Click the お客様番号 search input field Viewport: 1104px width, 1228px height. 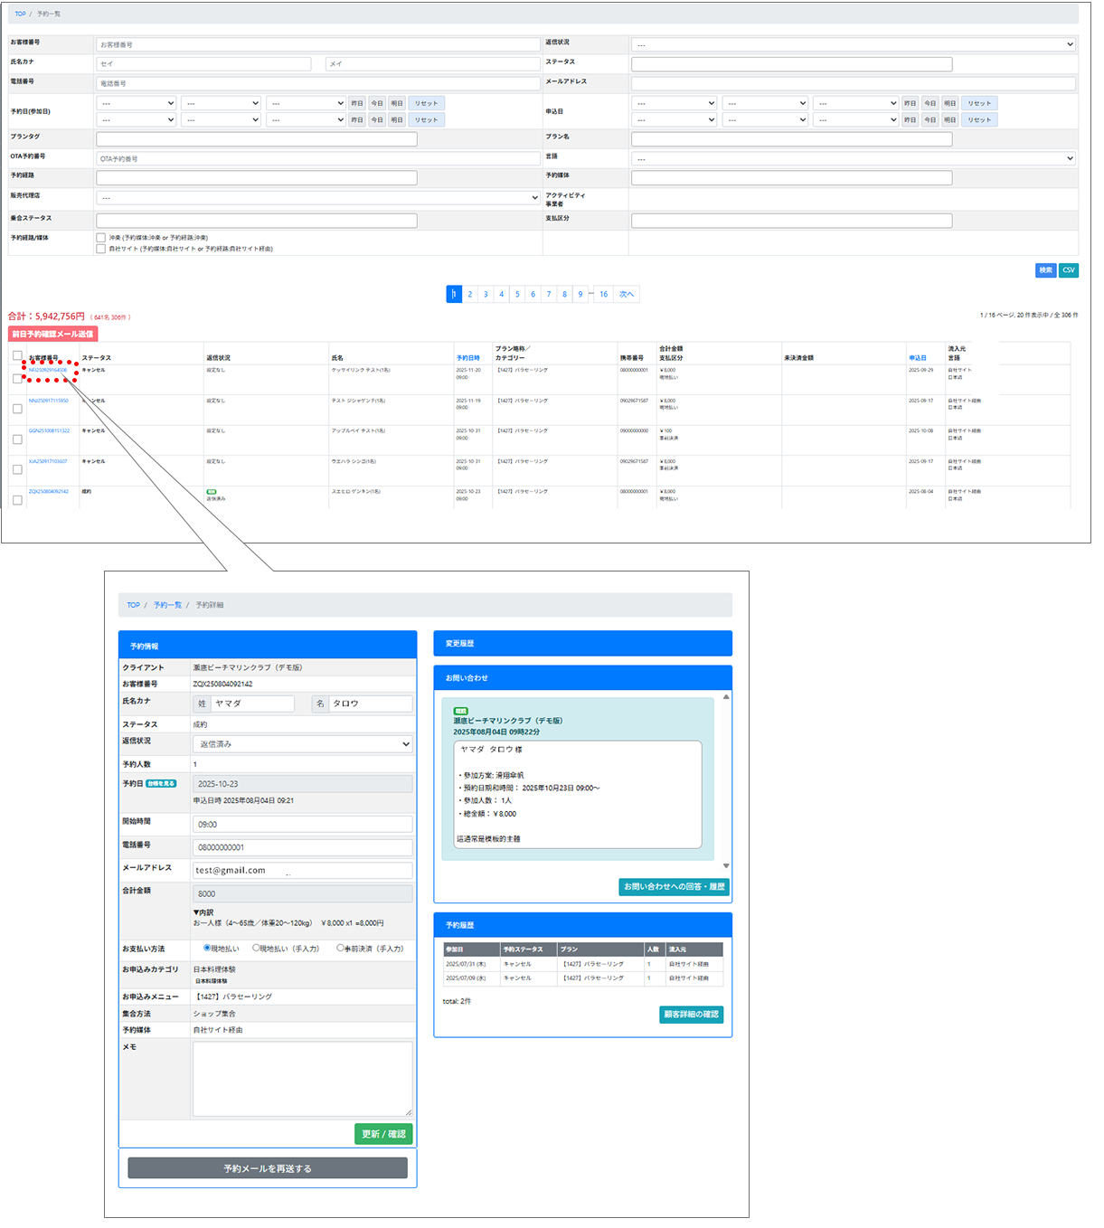[x=318, y=44]
